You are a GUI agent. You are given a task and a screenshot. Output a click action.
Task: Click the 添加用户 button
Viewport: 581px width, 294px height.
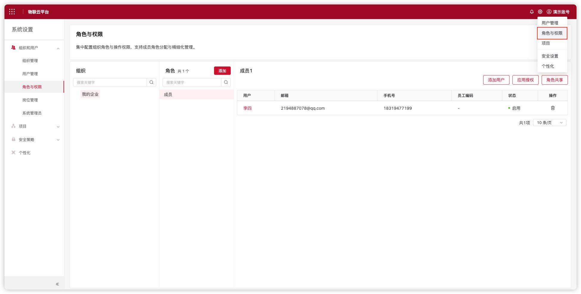click(x=496, y=80)
